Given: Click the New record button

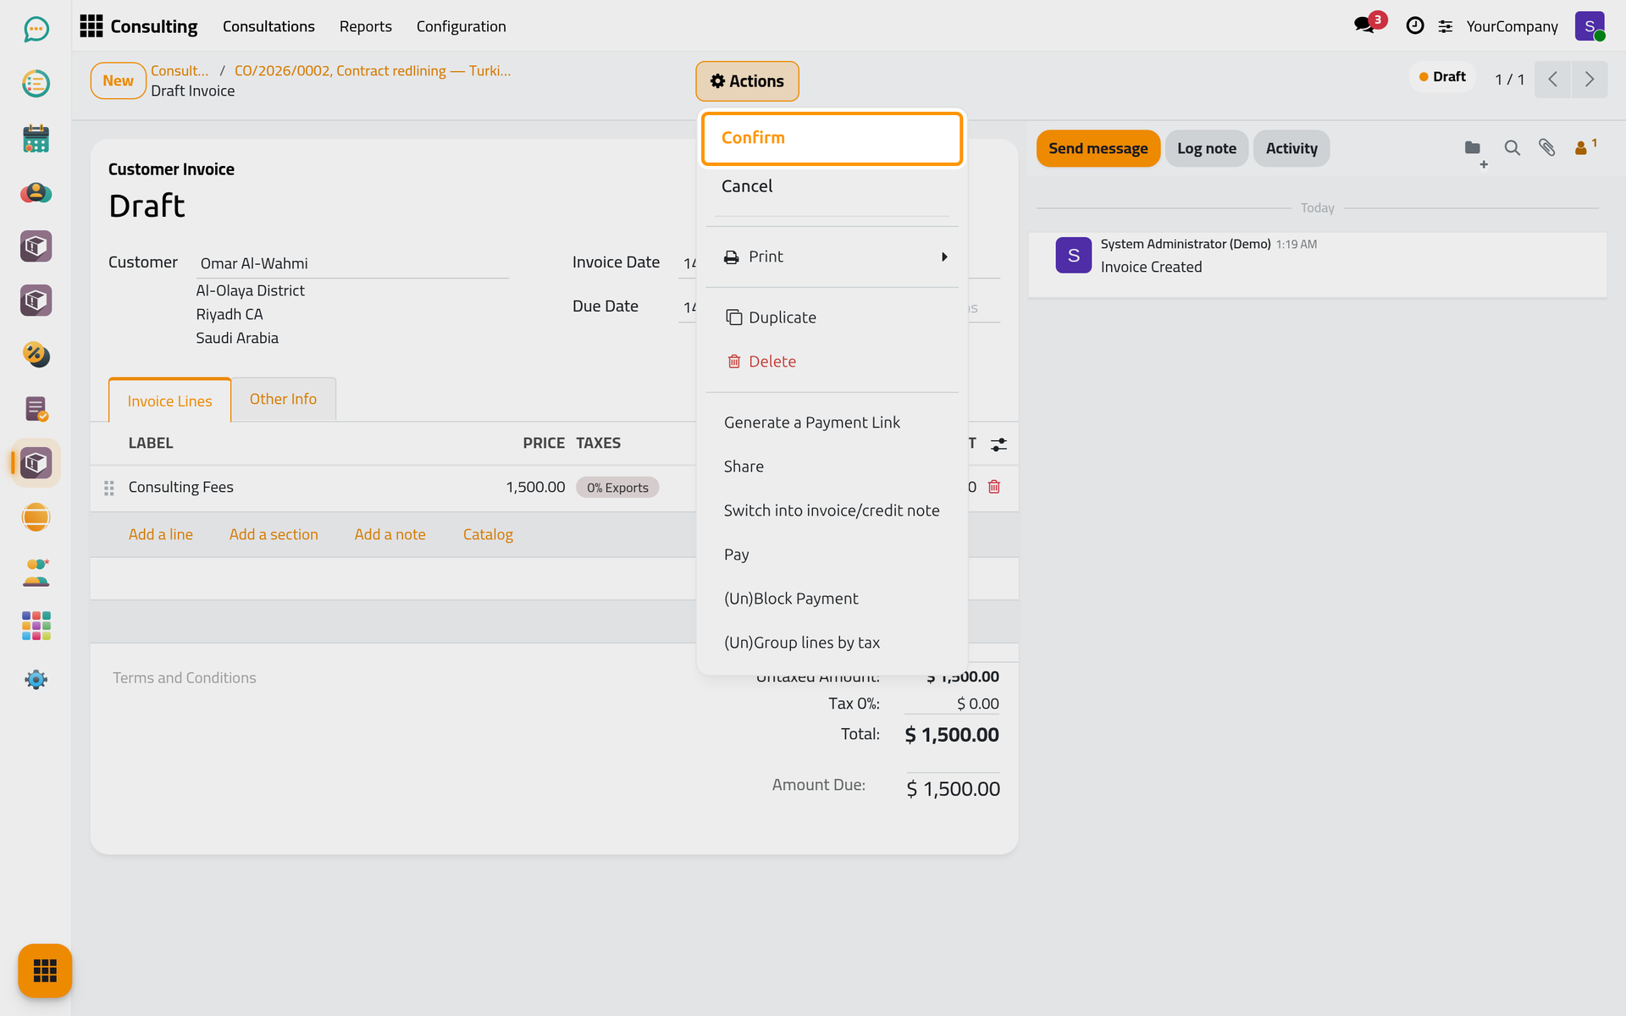Looking at the screenshot, I should point(118,81).
